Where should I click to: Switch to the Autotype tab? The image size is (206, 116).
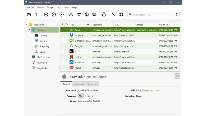point(92,84)
